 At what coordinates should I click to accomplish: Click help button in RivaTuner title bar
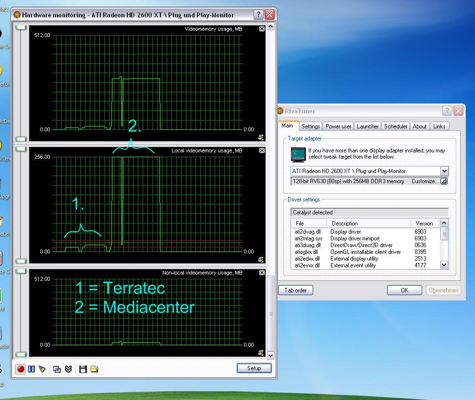coord(447,111)
